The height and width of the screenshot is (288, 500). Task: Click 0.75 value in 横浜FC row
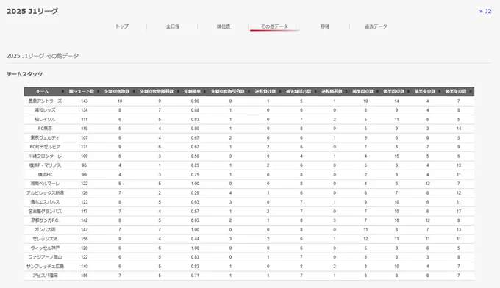pos(195,175)
